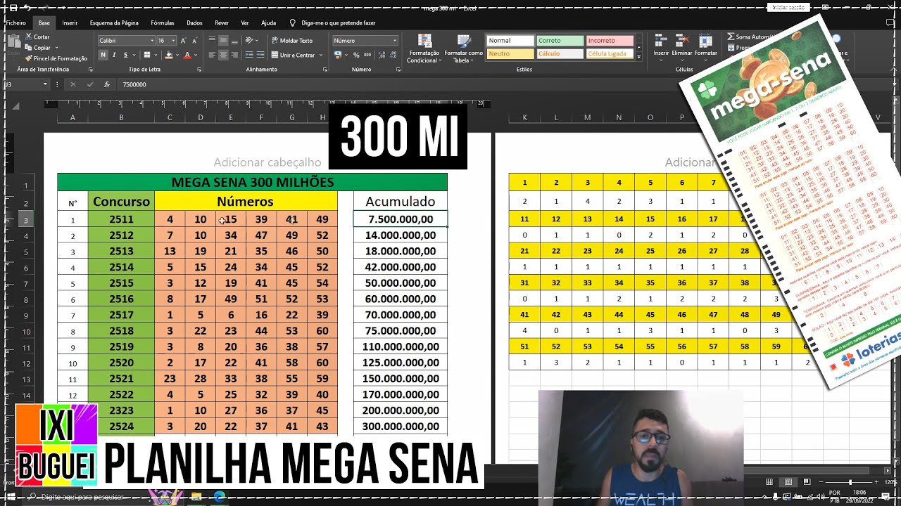The image size is (901, 506).
Task: Switch to the Rever tab
Action: (222, 22)
